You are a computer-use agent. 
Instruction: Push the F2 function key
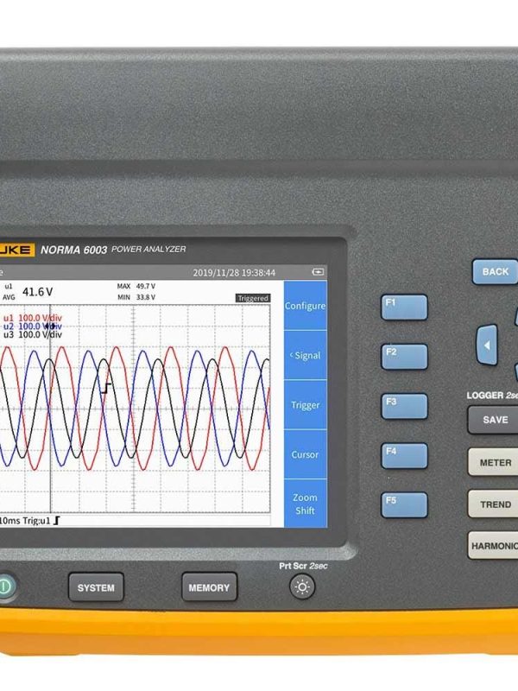pyautogui.click(x=404, y=357)
